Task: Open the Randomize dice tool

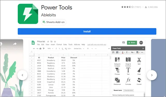Action: coord(117,81)
